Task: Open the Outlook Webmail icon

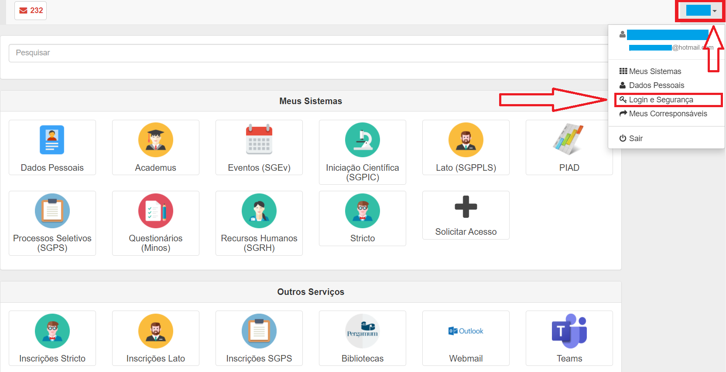Action: tap(466, 331)
